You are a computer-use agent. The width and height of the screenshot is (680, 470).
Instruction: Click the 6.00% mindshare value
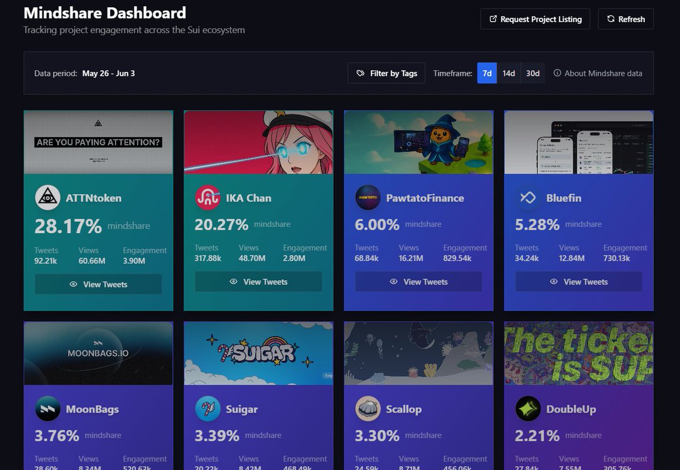pyautogui.click(x=377, y=225)
